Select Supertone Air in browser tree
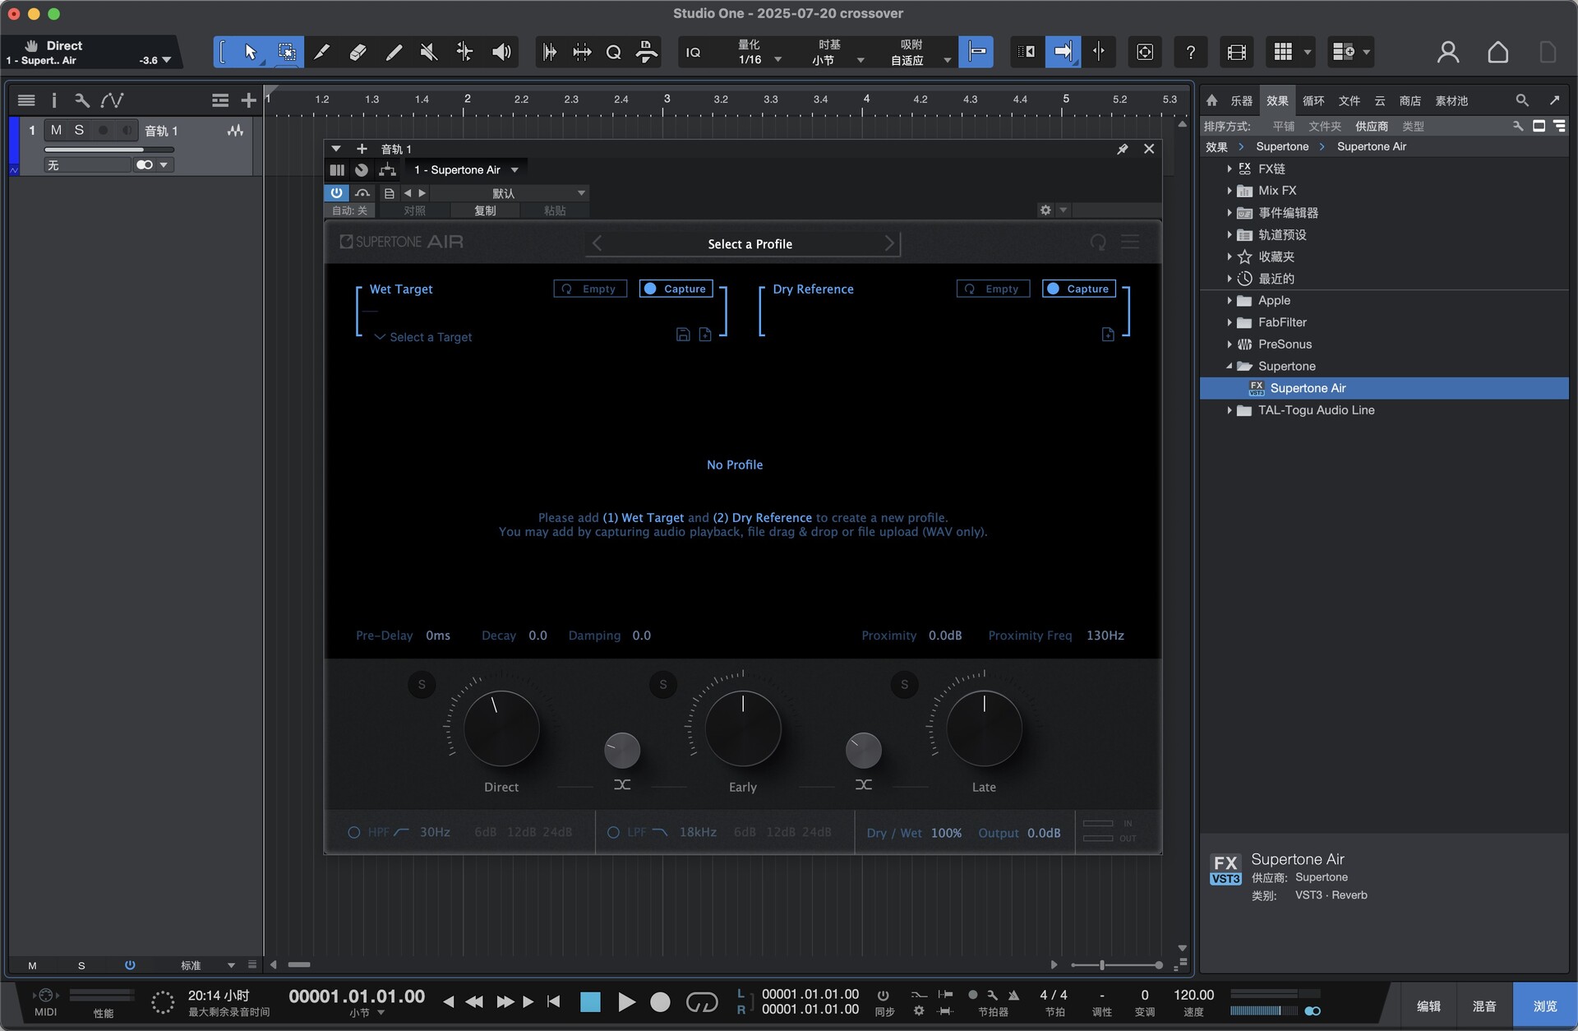The image size is (1578, 1031). pos(1384,388)
